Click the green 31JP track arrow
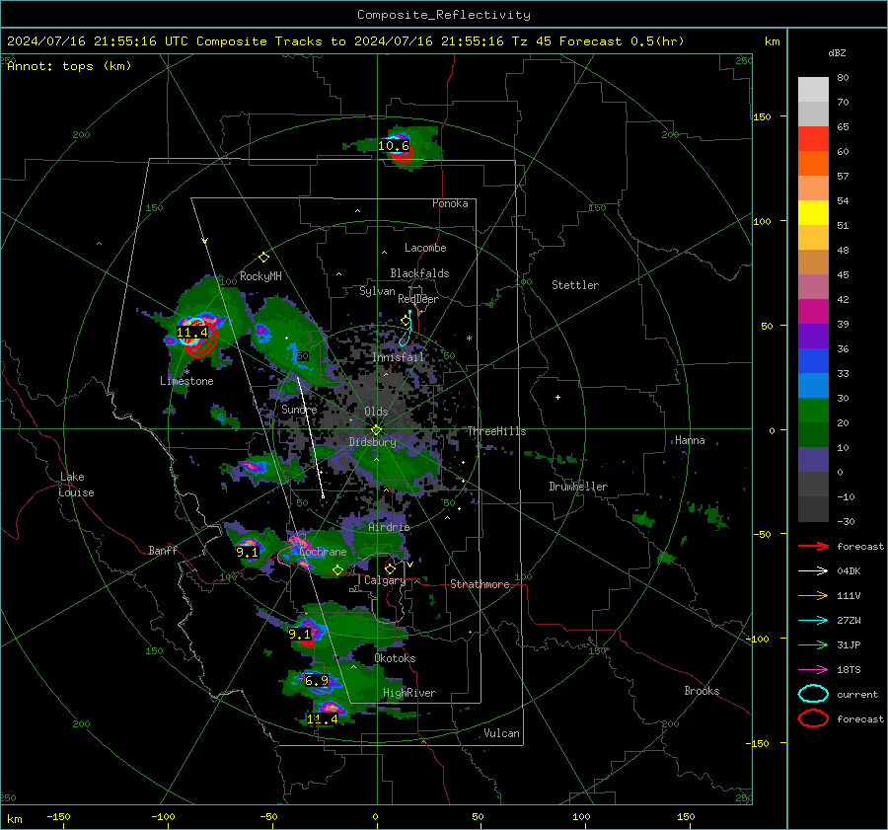The image size is (888, 830). 813,644
